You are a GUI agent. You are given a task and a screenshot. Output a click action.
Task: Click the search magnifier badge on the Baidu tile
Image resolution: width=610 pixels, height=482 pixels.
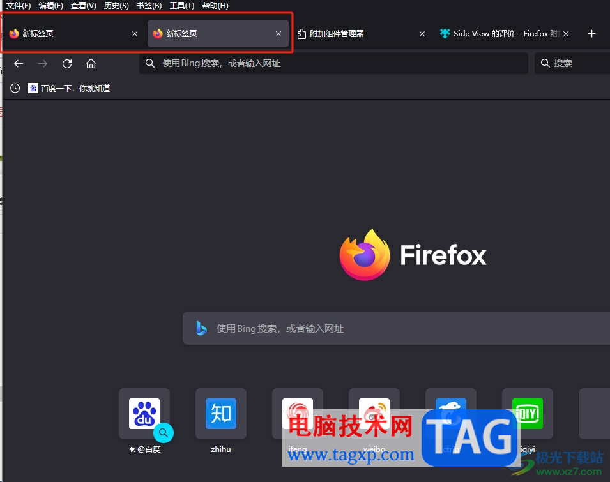(x=164, y=433)
